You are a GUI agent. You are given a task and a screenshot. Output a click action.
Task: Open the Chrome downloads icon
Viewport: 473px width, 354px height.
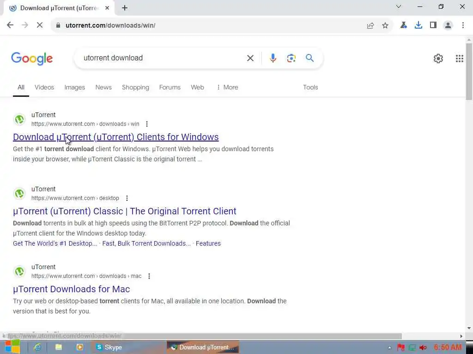(418, 25)
